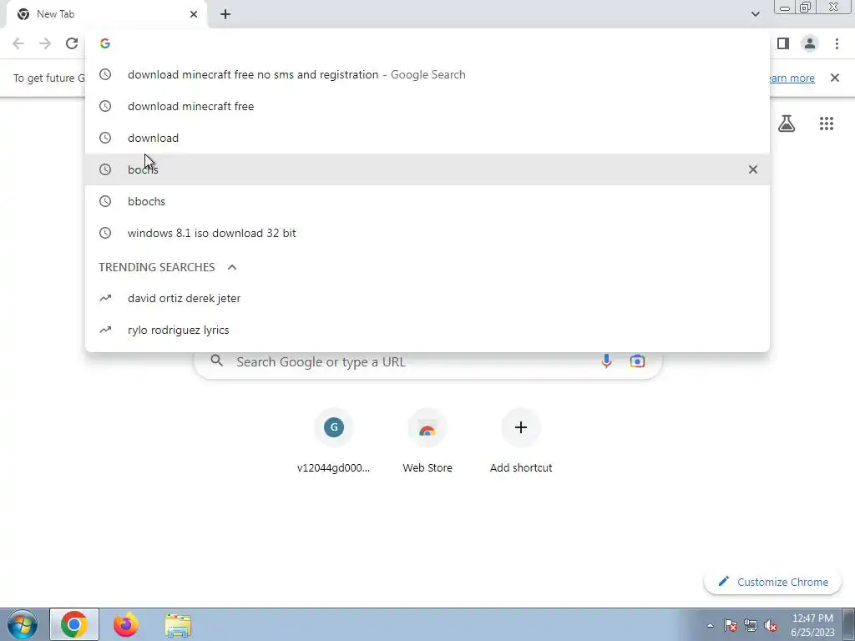The height and width of the screenshot is (641, 855).
Task: Open a new tab with plus button
Action: tap(225, 14)
